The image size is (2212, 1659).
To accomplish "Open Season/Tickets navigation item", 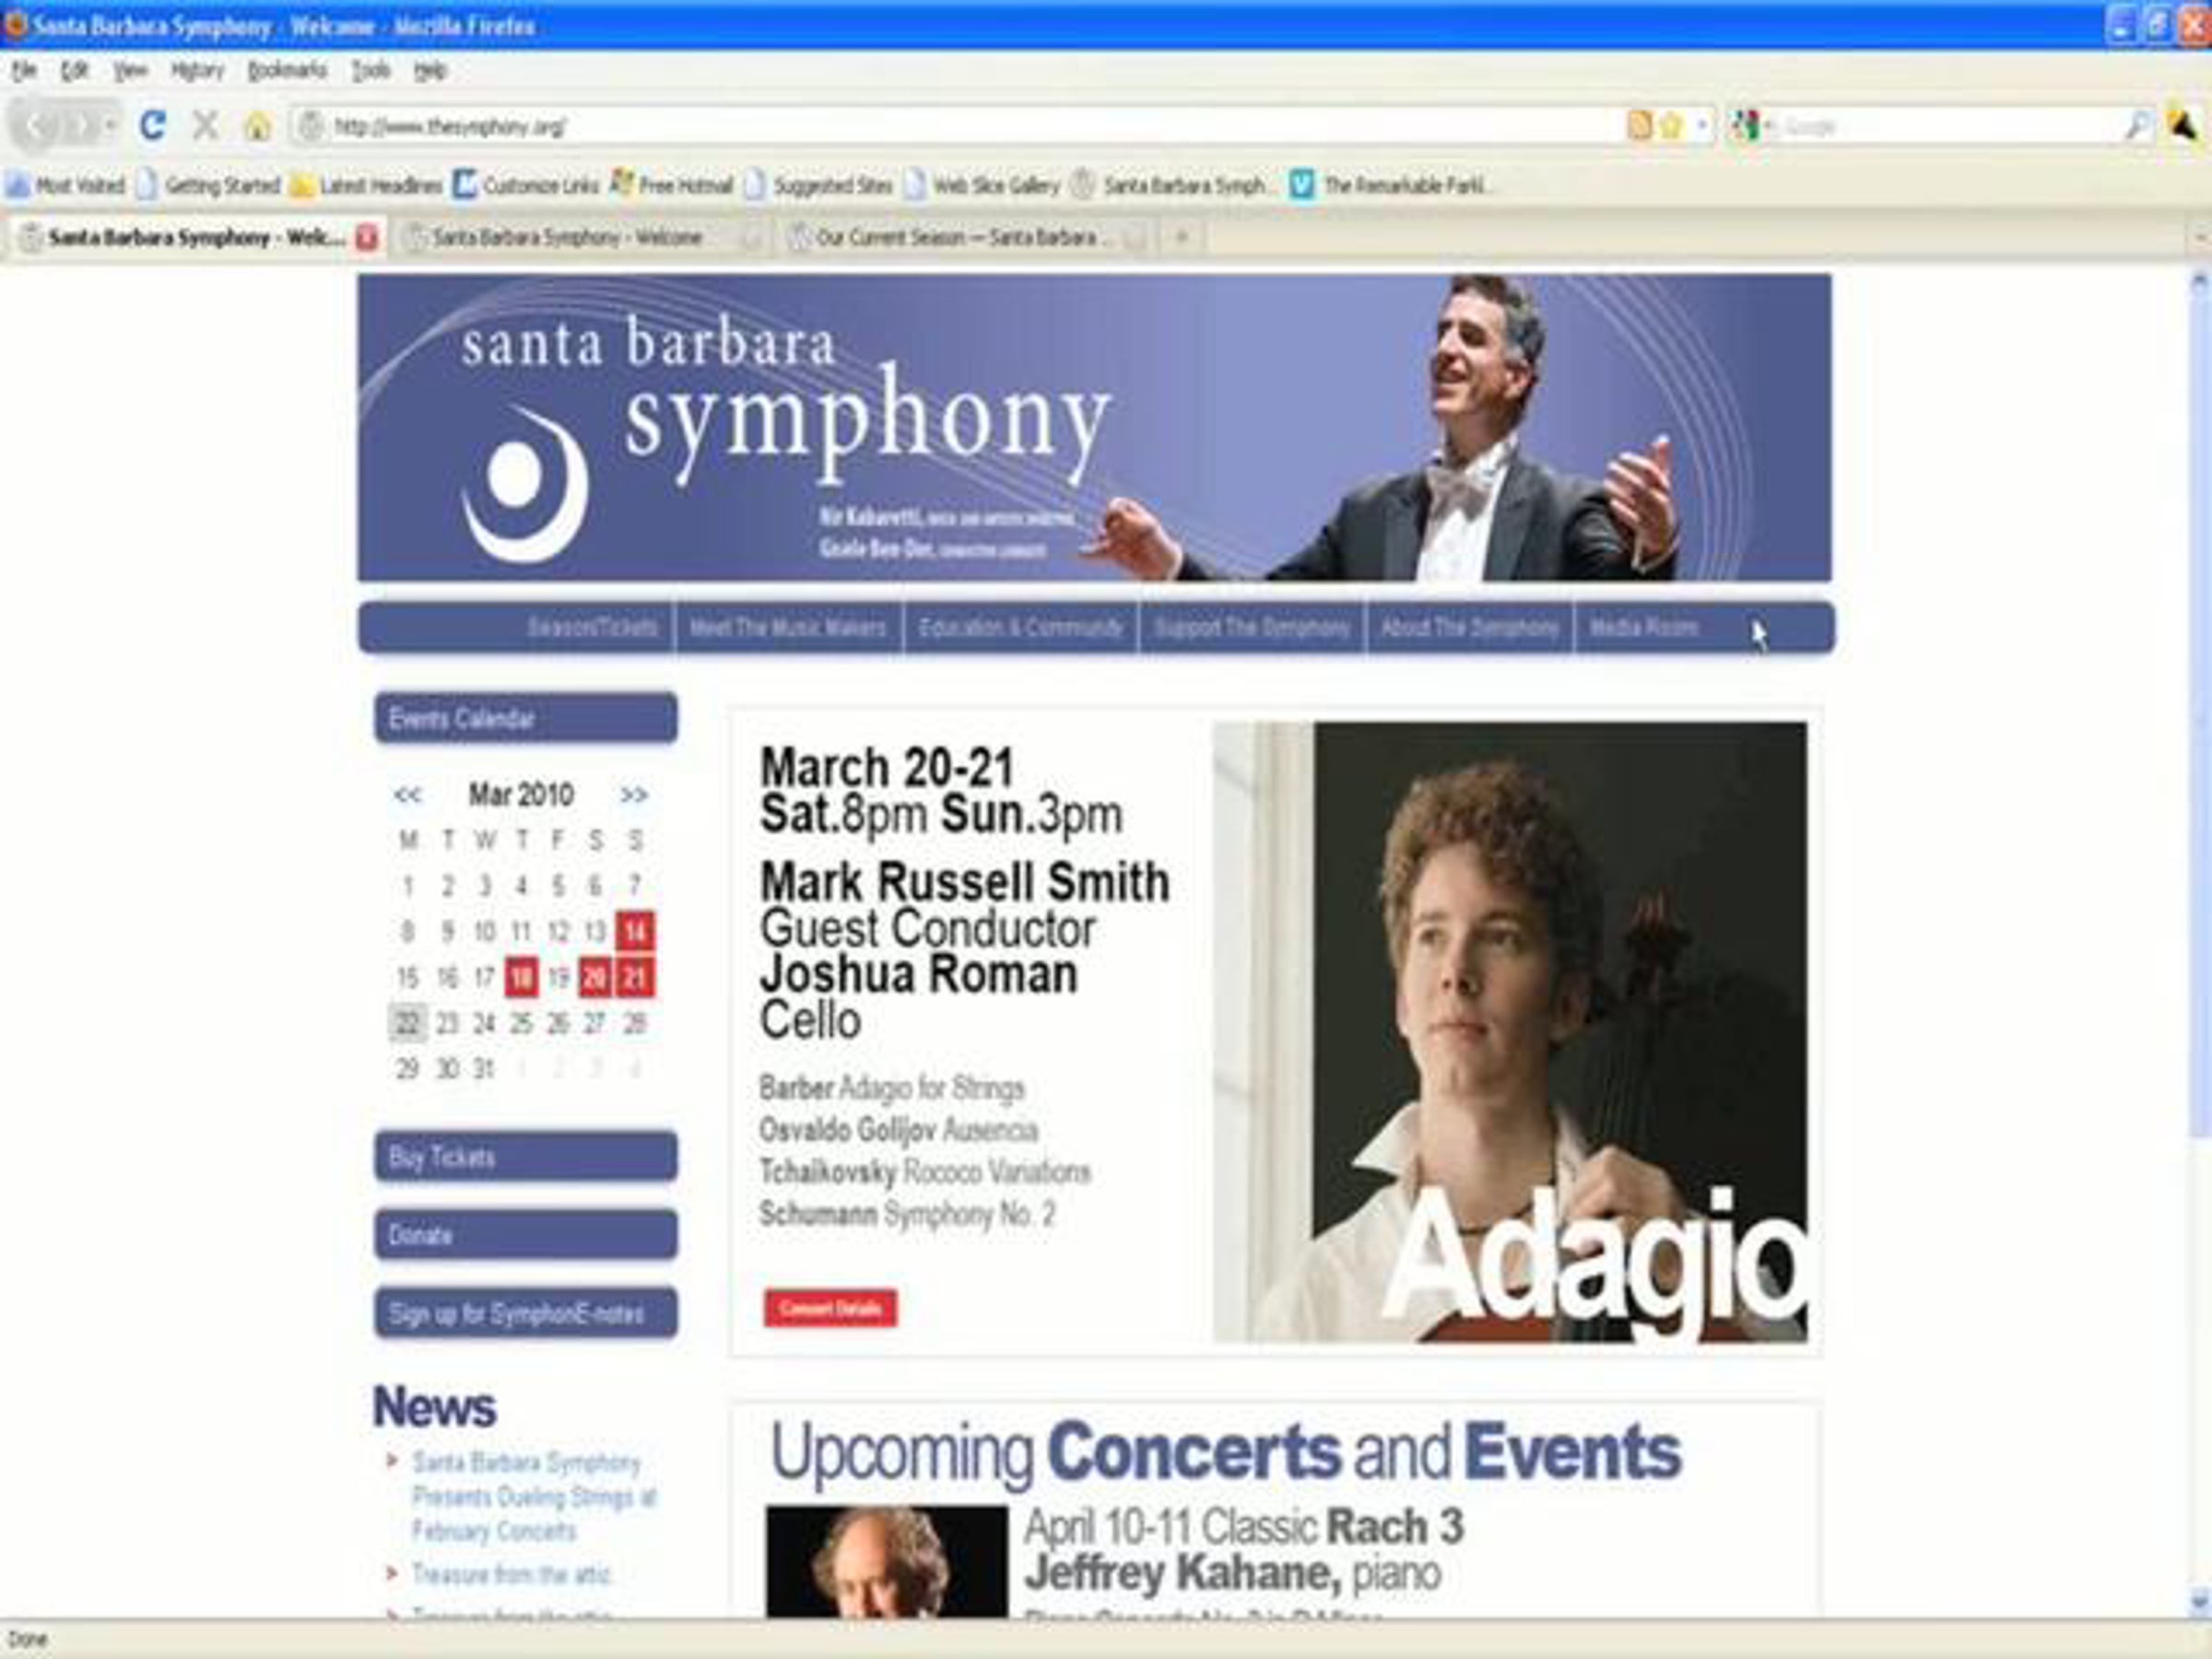I will point(592,627).
